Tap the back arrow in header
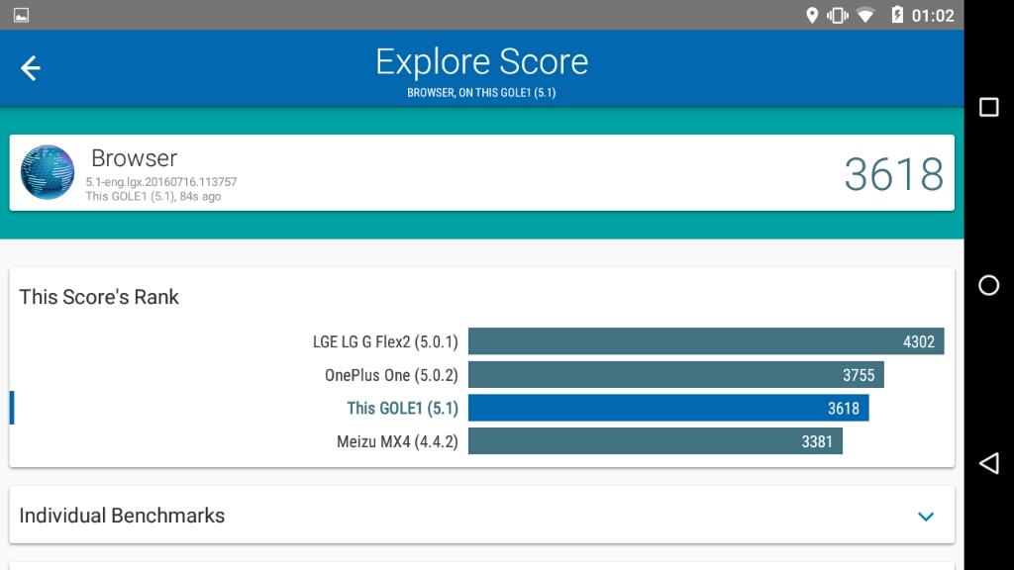1014x570 pixels. [31, 68]
